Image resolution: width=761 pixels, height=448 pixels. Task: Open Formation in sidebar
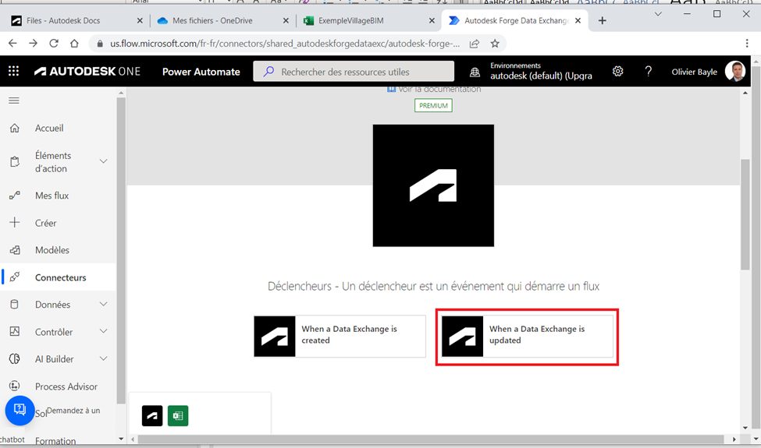coord(55,441)
